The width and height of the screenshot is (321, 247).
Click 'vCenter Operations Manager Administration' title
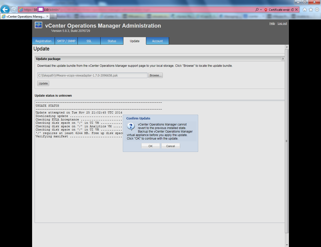(x=103, y=26)
